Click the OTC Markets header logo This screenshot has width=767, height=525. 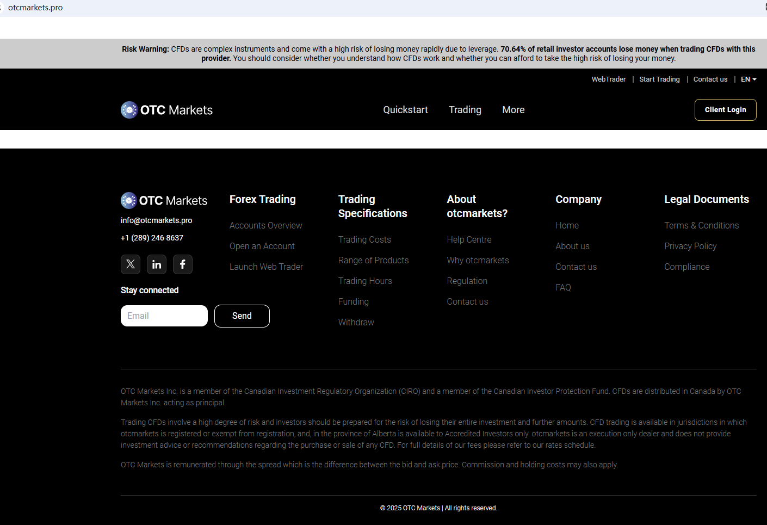click(167, 110)
